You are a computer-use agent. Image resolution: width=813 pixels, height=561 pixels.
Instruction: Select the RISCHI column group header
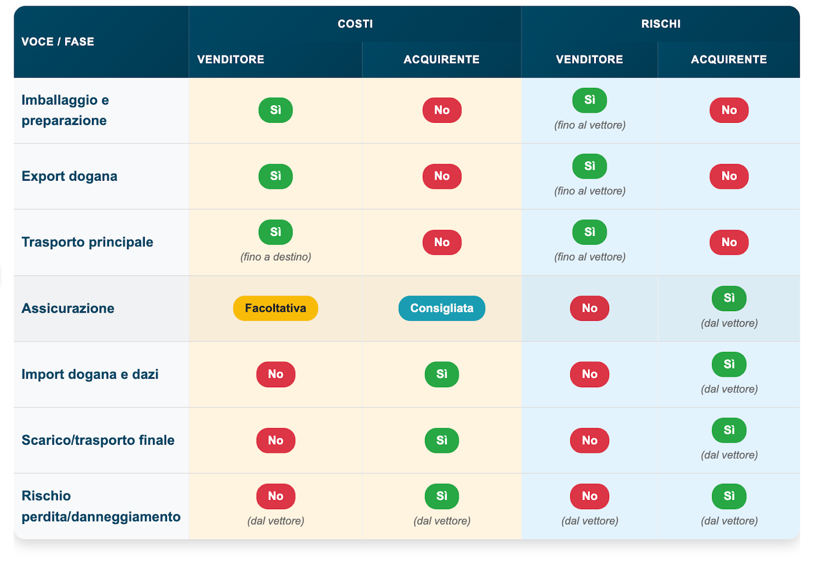(x=661, y=24)
